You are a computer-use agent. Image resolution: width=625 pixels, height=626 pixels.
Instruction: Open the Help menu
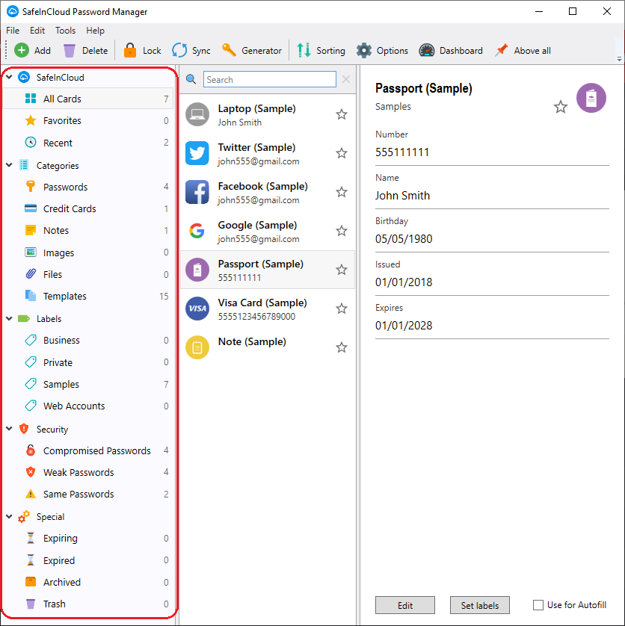[95, 31]
